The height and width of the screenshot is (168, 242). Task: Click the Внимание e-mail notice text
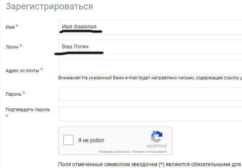tap(150, 78)
